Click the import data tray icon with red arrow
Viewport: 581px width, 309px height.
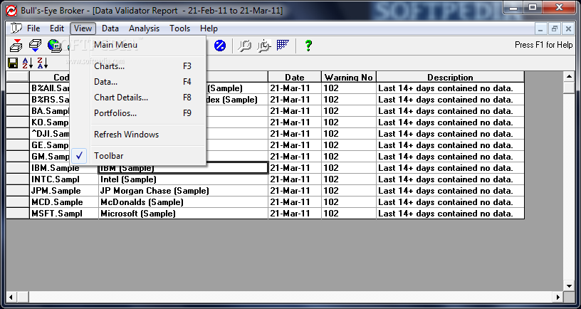[16, 45]
